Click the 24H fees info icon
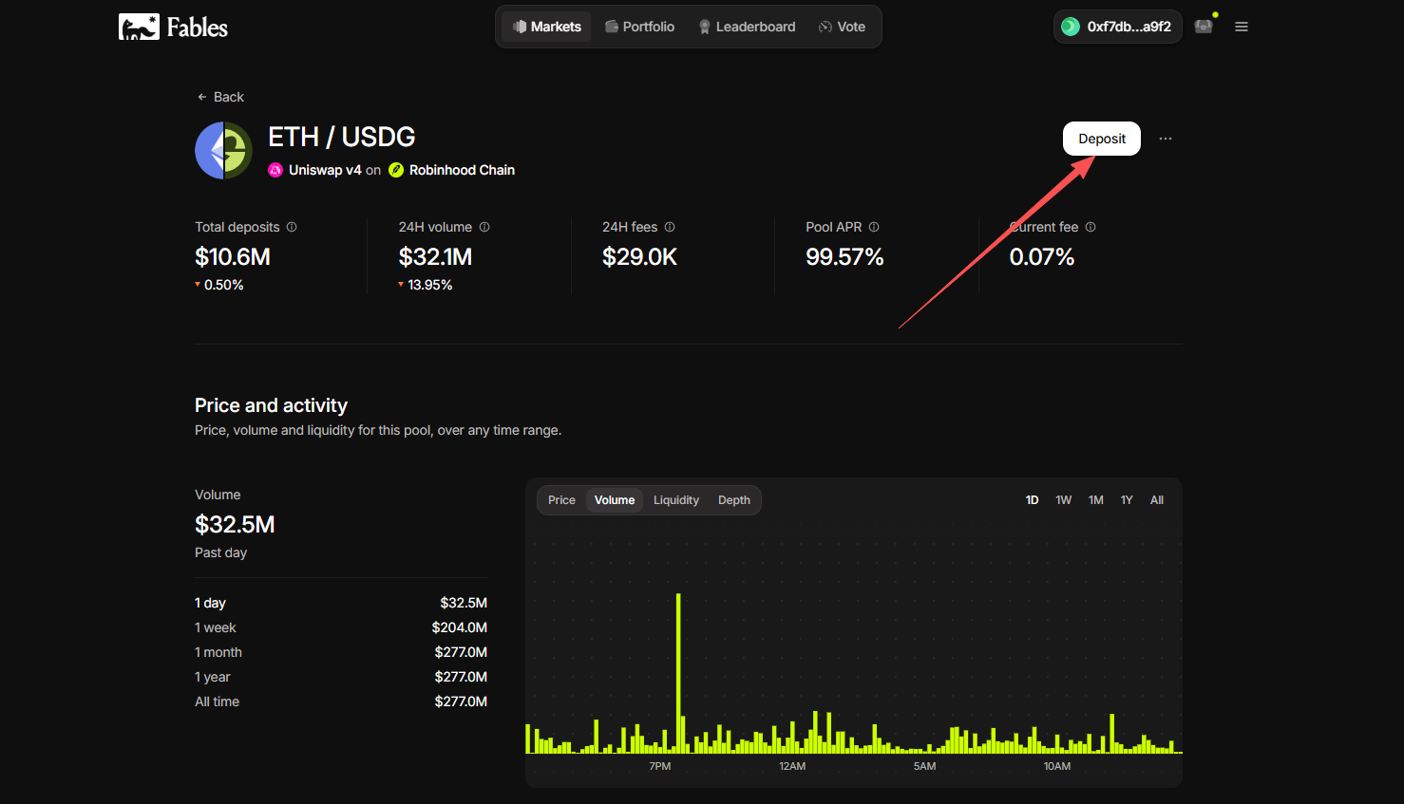Viewport: 1404px width, 804px height. [x=670, y=227]
